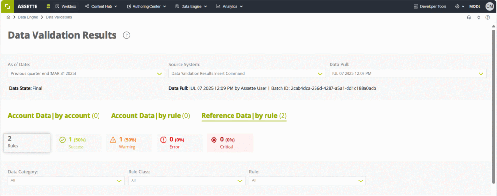This screenshot has height=196, width=497.
Task: Click the green icon beside ASSETTE
Action: pos(48,6)
